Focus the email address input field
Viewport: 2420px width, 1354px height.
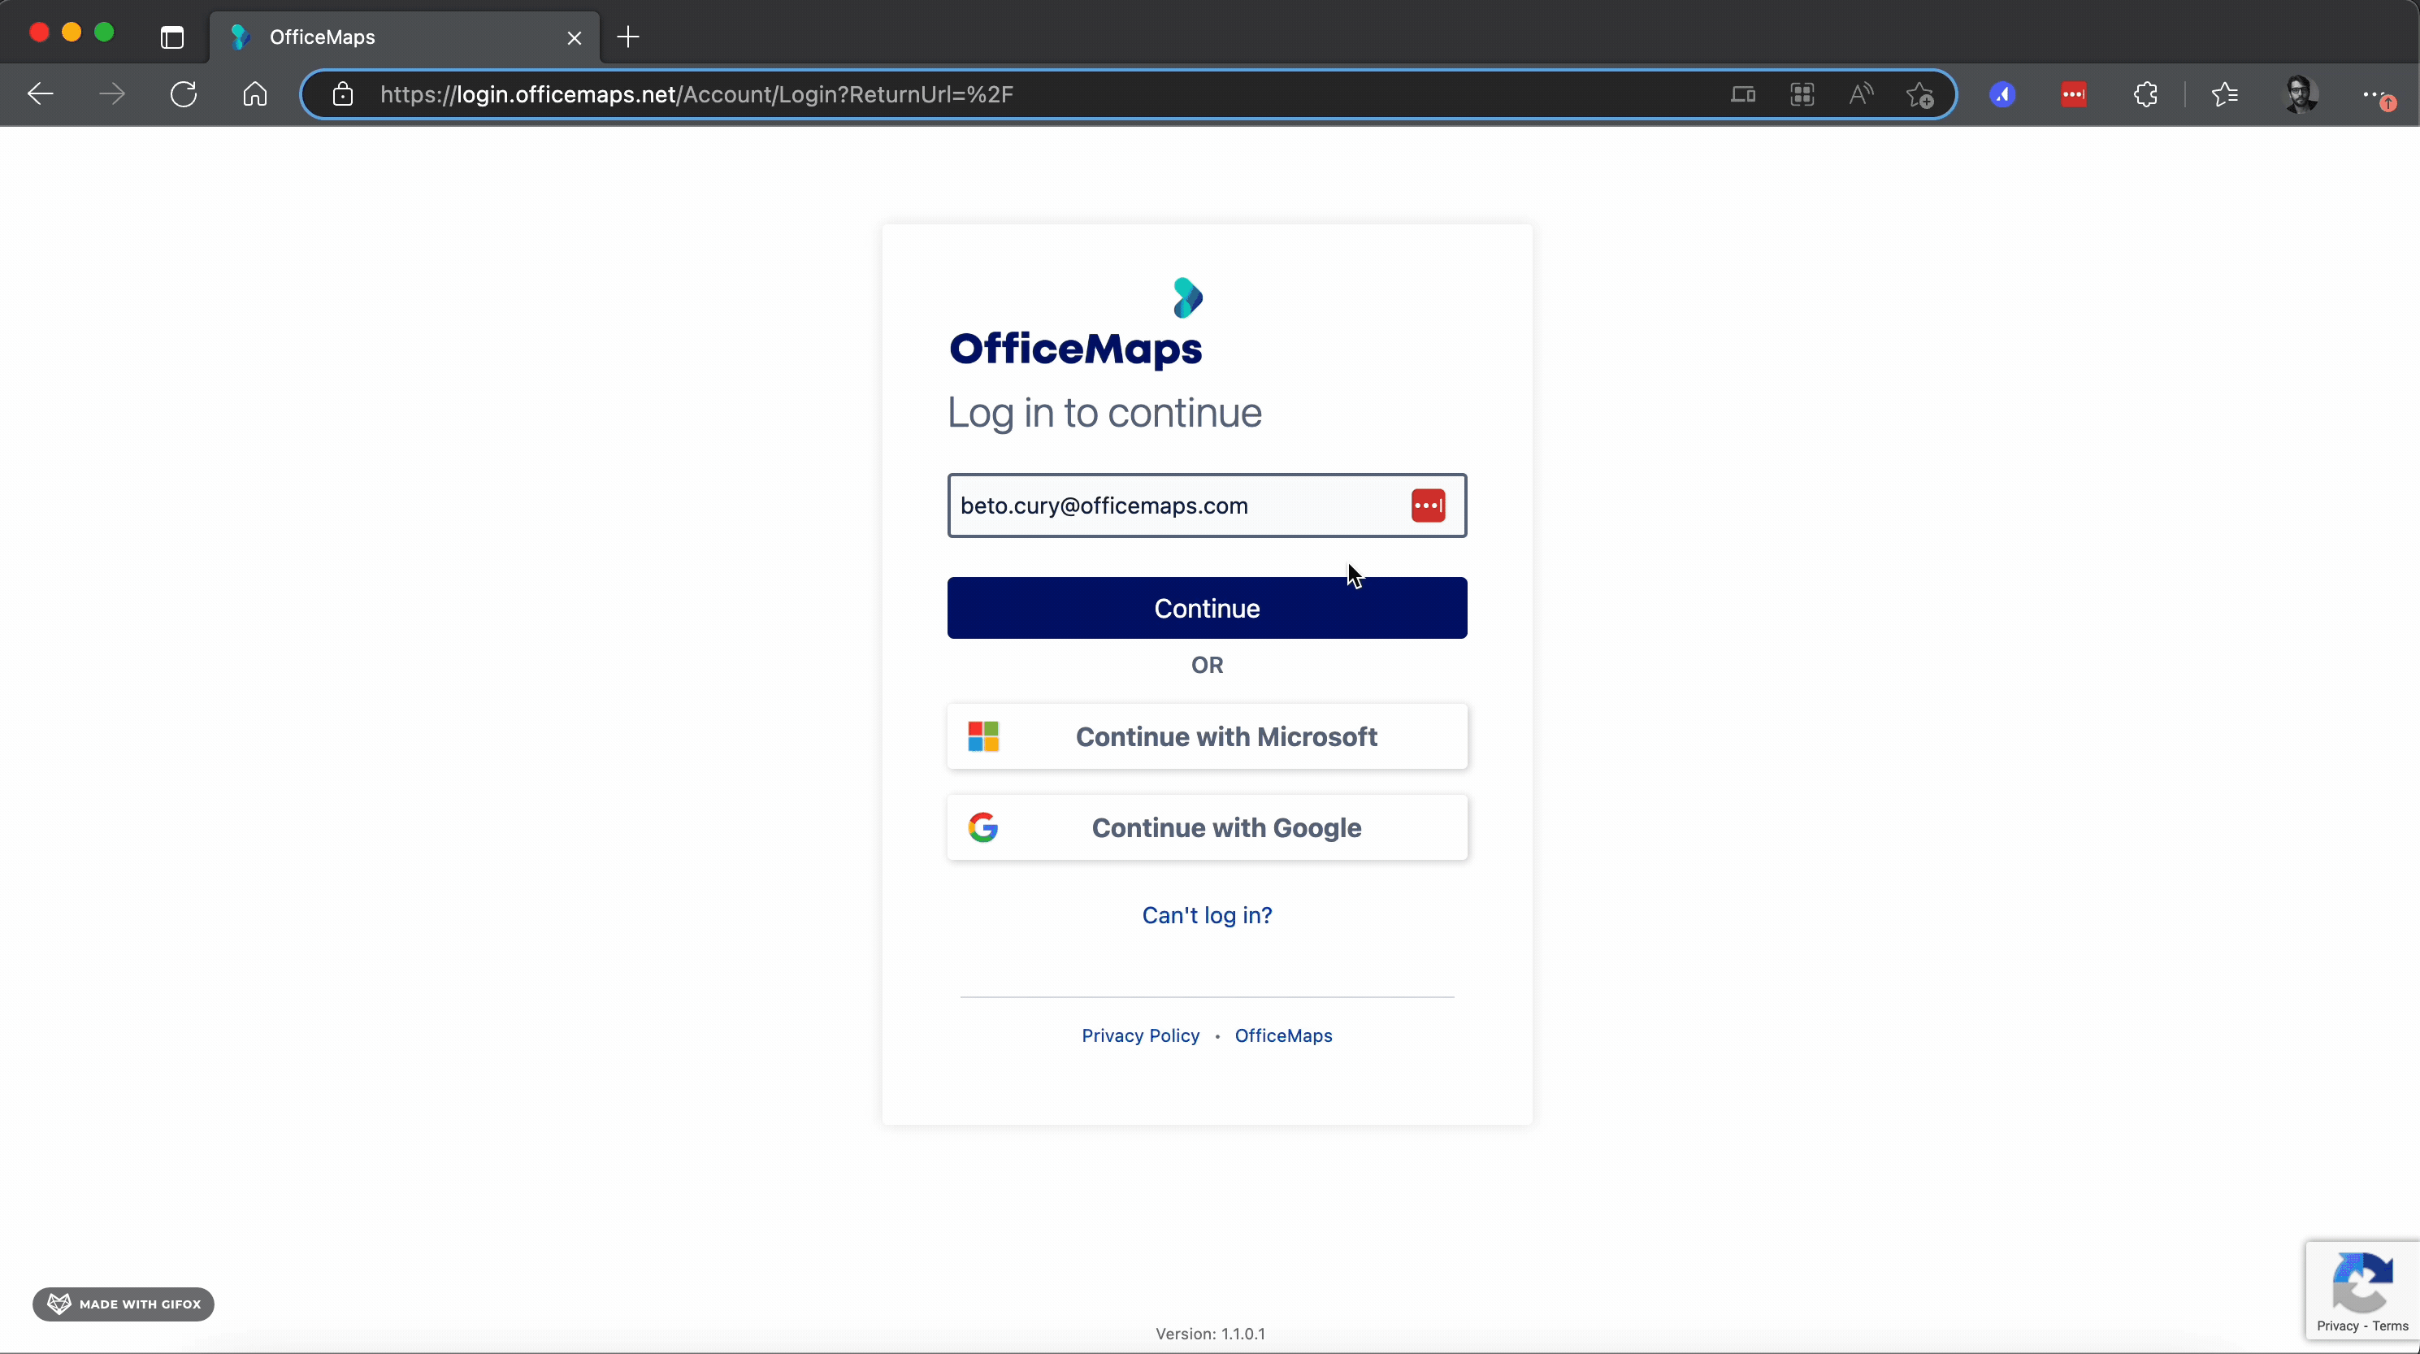1208,506
